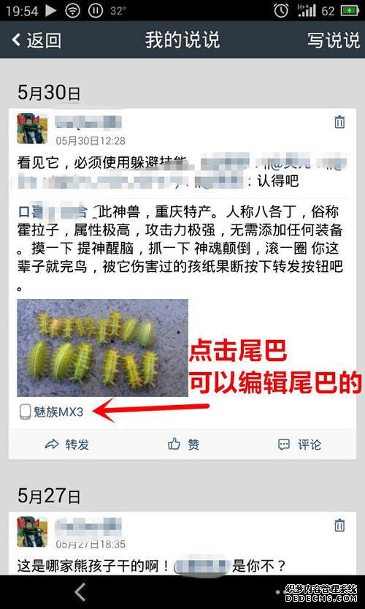Open 评论 comment bubble icon
Viewport: 365px width, 609px height.
pos(284,445)
